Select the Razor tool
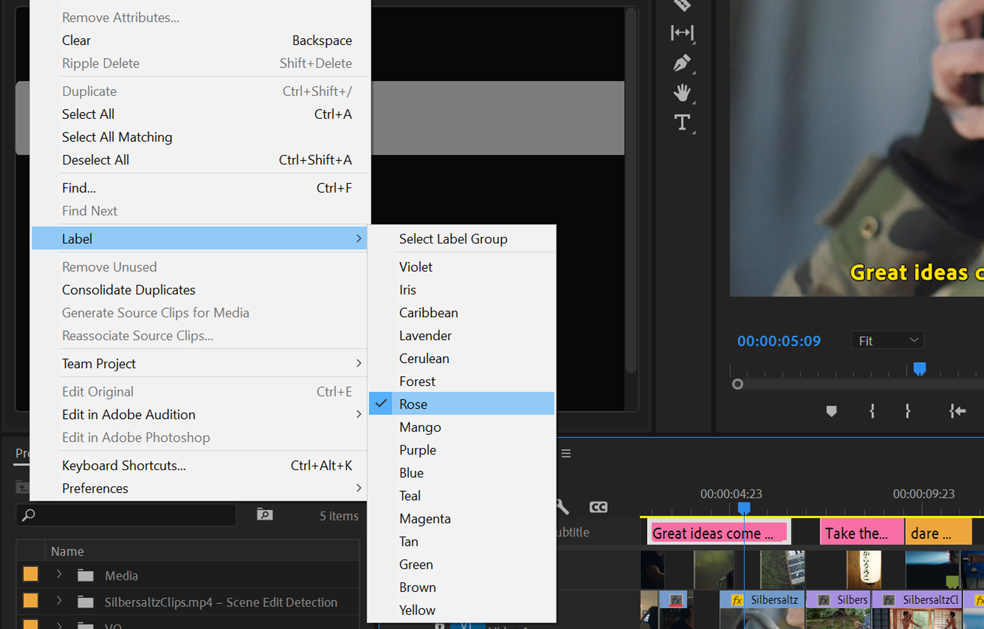Viewport: 984px width, 629px height. pyautogui.click(x=682, y=5)
